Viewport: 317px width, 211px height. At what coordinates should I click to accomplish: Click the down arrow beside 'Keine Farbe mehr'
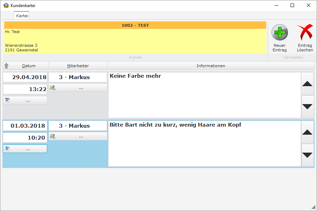[307, 107]
